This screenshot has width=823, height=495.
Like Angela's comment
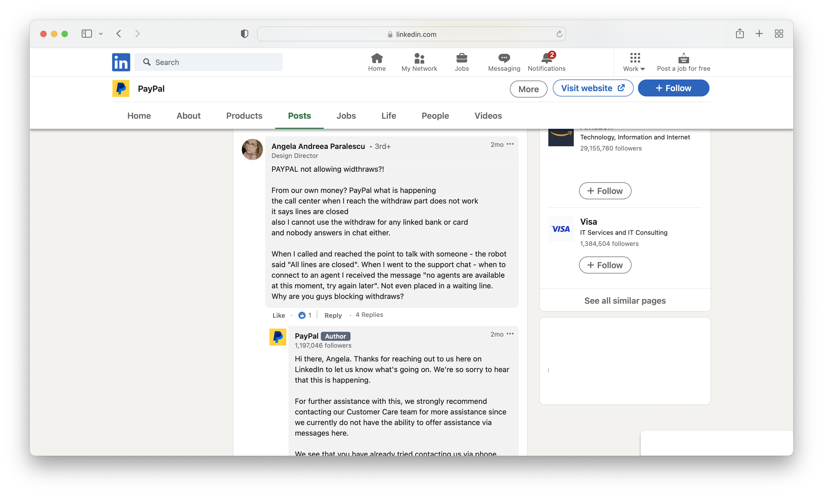pyautogui.click(x=278, y=315)
